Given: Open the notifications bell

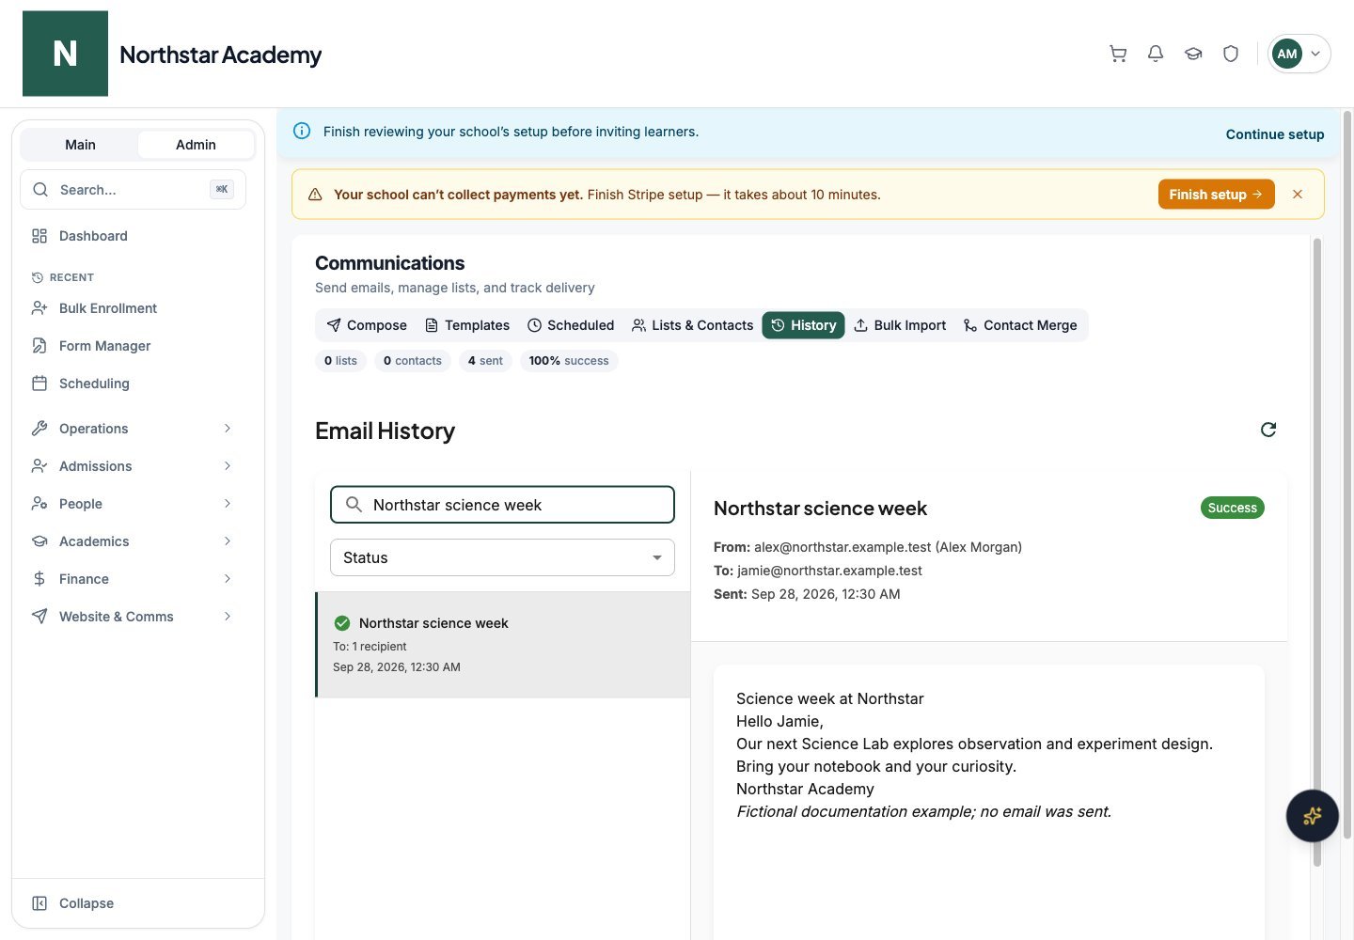Looking at the screenshot, I should 1156,54.
